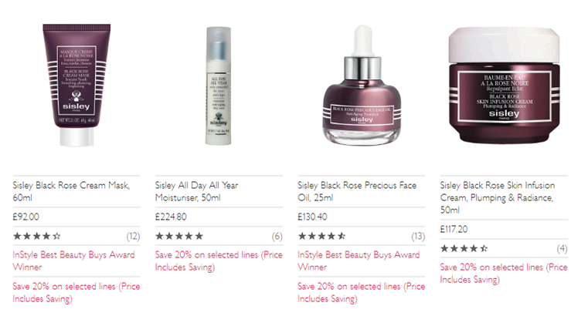
Task: Open the All Day All Year Moisturiser image
Action: click(x=218, y=86)
